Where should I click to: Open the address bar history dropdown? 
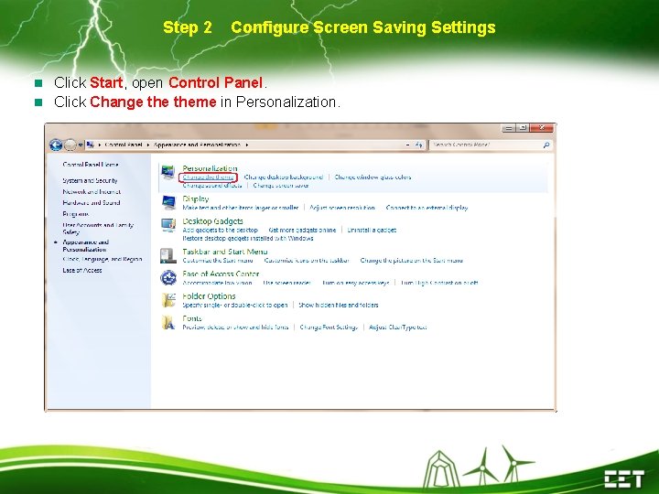408,145
